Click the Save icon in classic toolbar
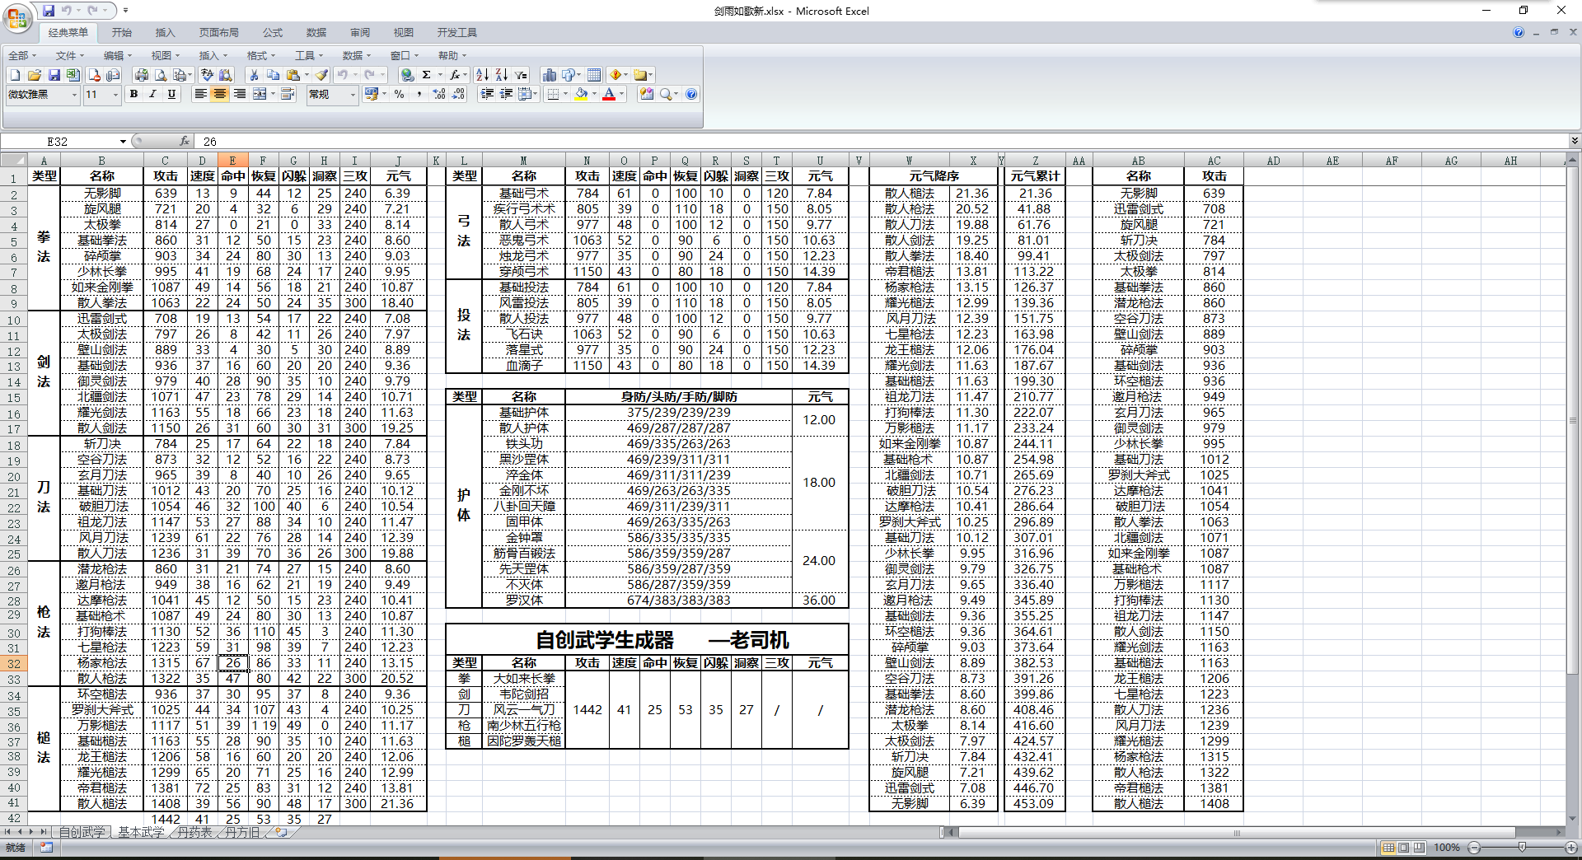Viewport: 1582px width, 860px height. [x=54, y=75]
